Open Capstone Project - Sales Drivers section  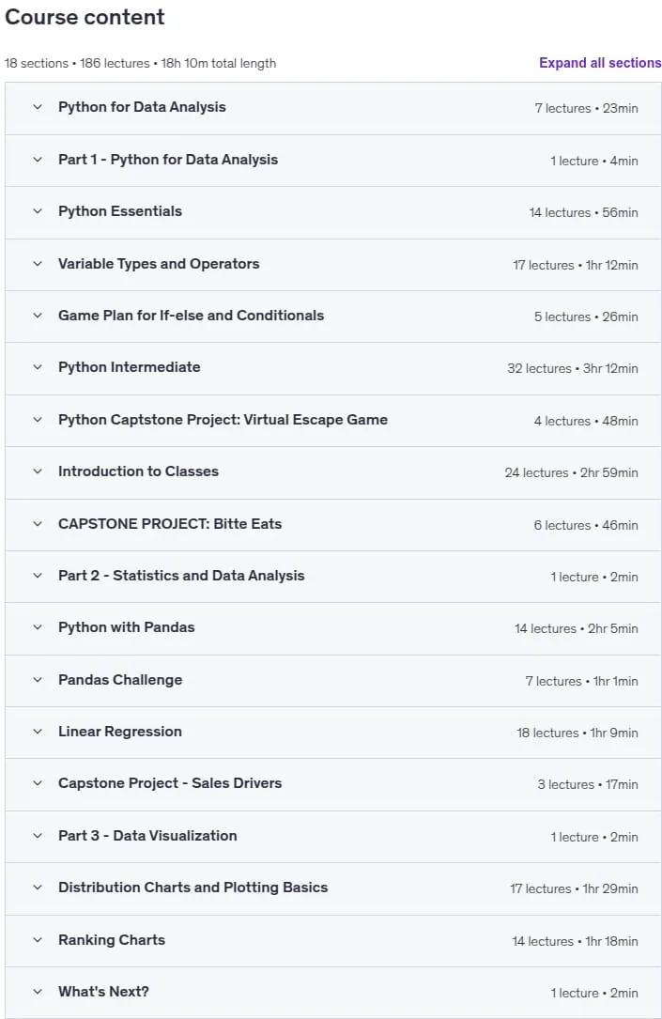click(x=170, y=783)
